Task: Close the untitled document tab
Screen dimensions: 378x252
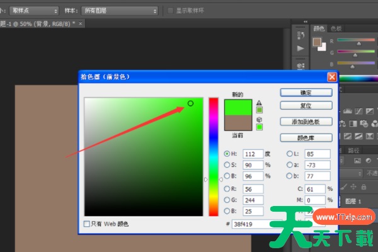Action: (x=80, y=23)
